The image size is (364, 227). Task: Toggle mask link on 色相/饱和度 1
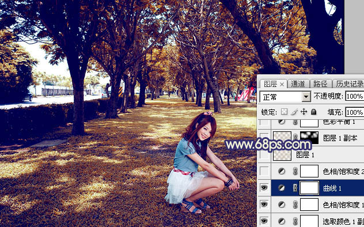295,205
